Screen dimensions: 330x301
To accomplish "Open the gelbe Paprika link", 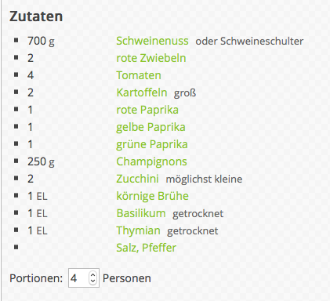I will tap(150, 127).
